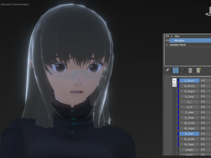Select the first fully visible - empty - channel
This screenshot has width=211, height=158.
(189, 150)
